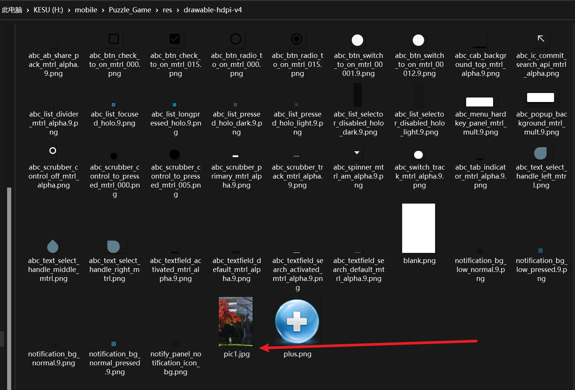
Task: Expand the chevron after Puzzle_Game in breadcrumb
Action: pyautogui.click(x=157, y=10)
